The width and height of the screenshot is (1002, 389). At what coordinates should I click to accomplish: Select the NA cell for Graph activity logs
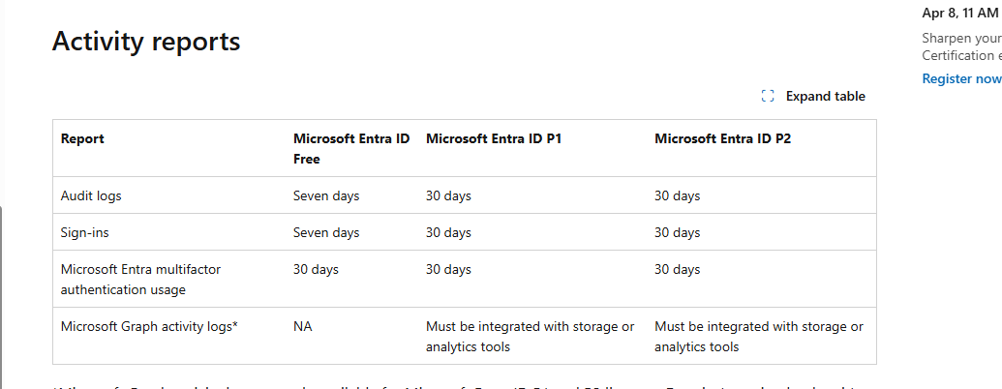coord(303,326)
